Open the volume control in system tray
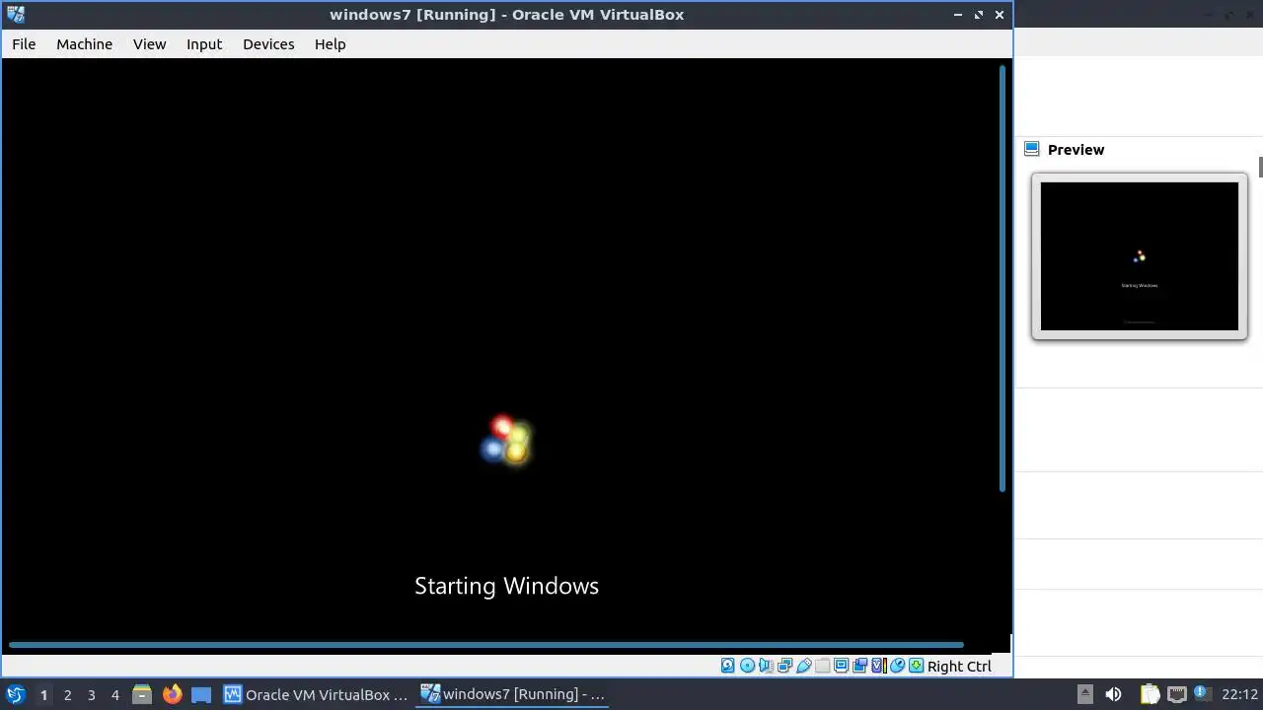 (x=1113, y=694)
